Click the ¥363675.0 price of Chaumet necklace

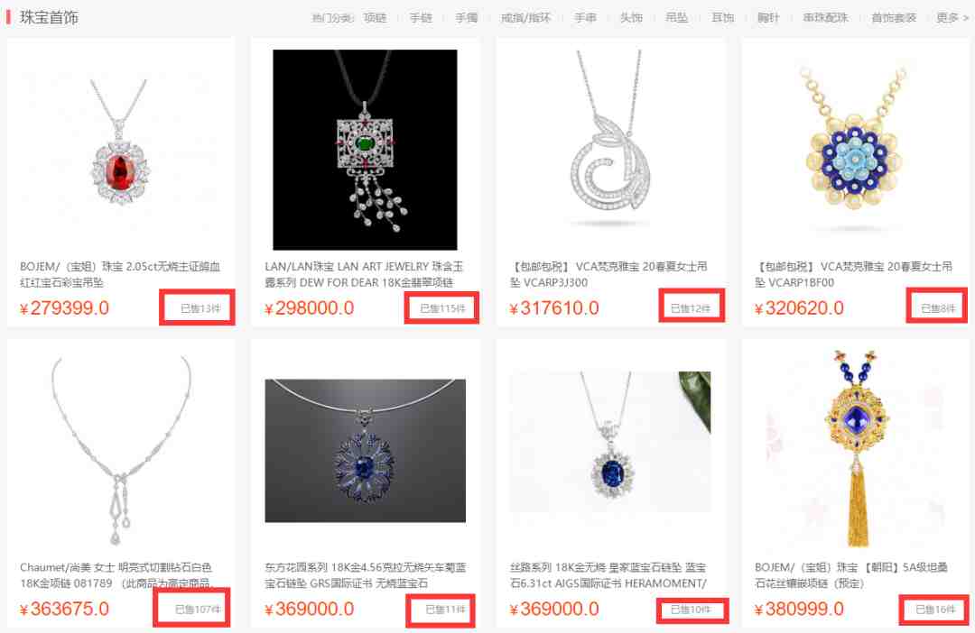tap(64, 609)
